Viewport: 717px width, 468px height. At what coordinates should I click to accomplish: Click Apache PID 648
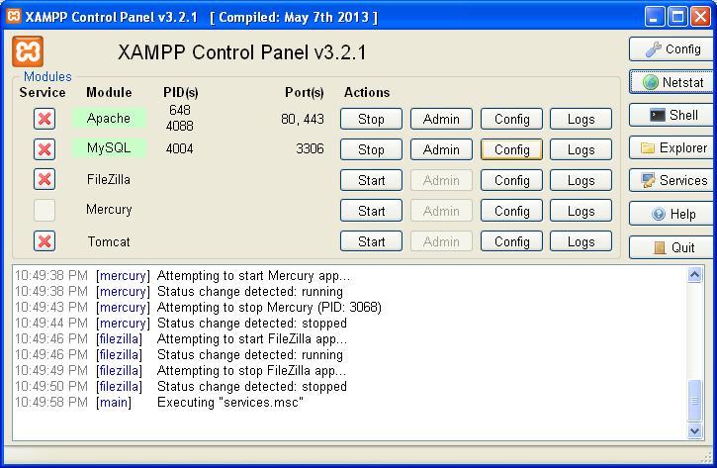point(180,110)
